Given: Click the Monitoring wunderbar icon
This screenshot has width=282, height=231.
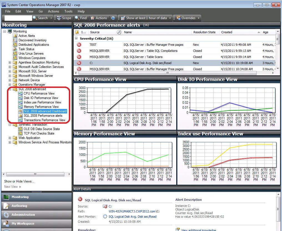Looking at the screenshot, I should (x=6, y=197).
